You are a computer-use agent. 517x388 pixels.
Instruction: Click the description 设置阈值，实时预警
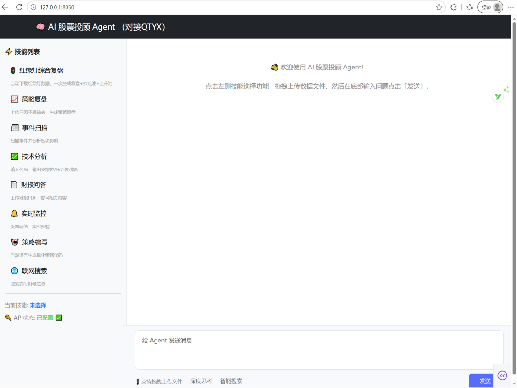point(30,227)
